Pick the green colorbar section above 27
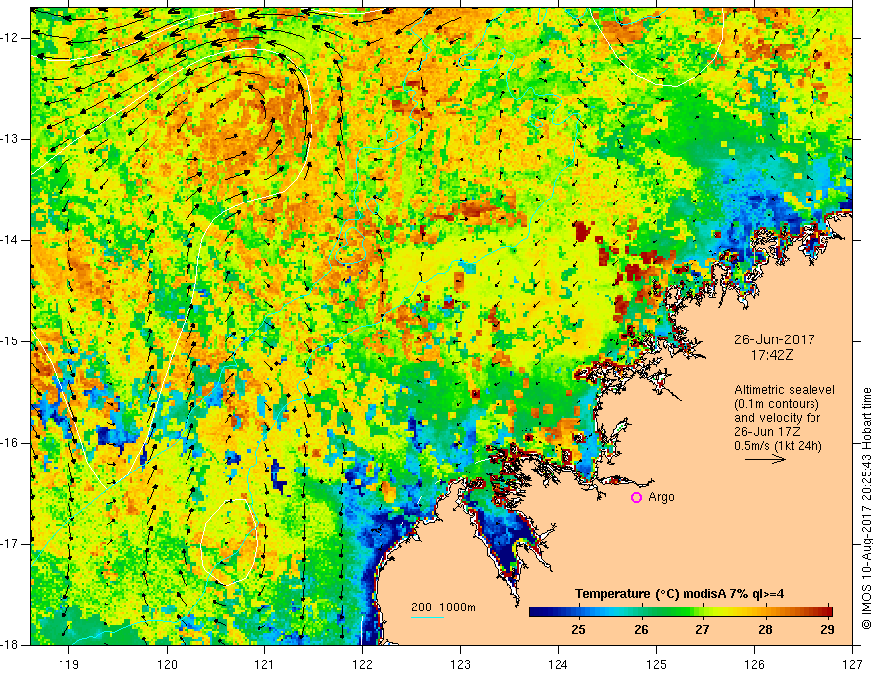Image resolution: width=873 pixels, height=675 pixels. (x=702, y=612)
